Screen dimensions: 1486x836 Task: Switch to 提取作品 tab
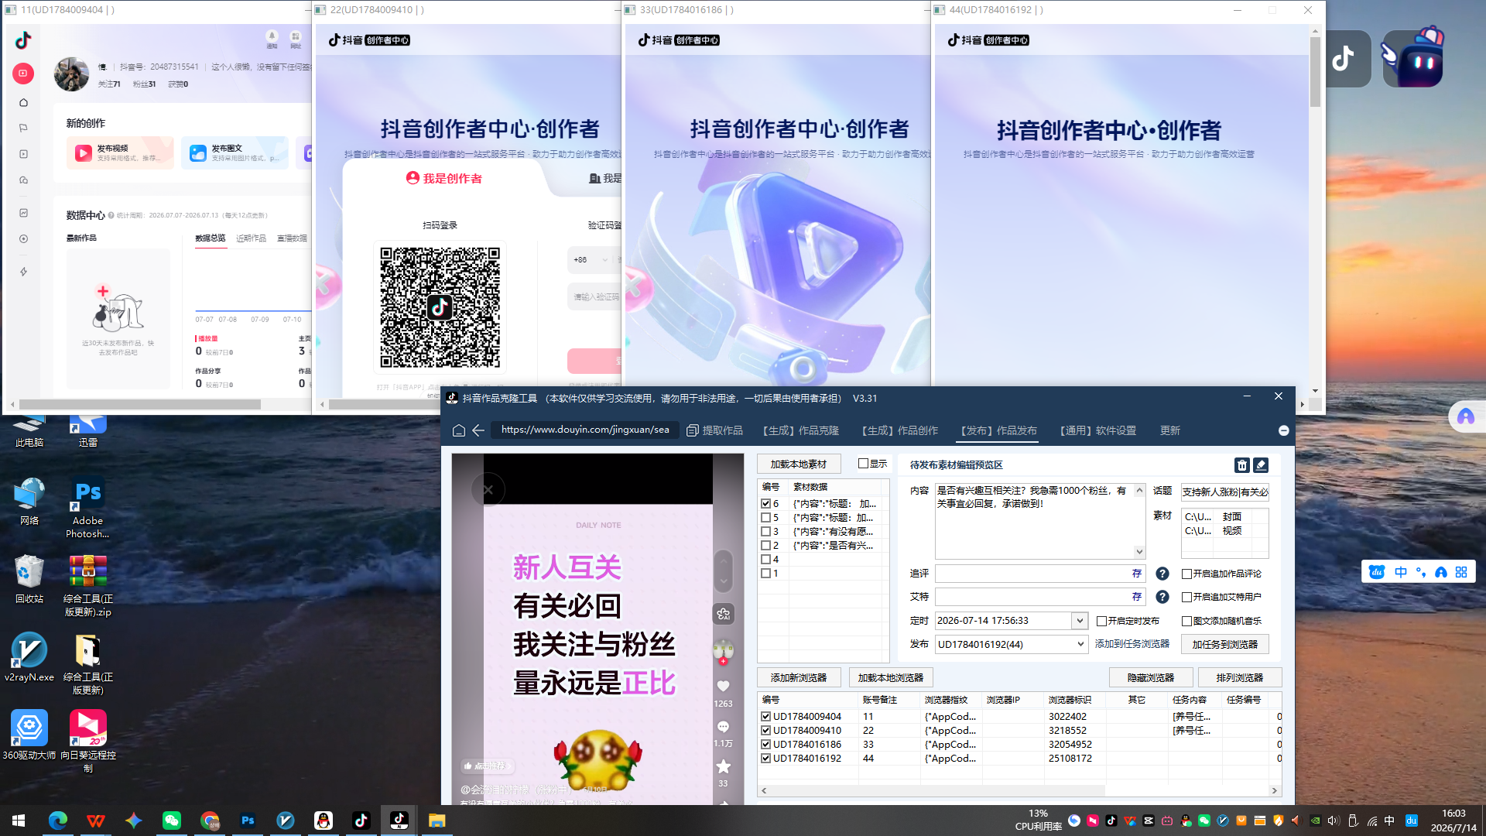[x=714, y=431]
